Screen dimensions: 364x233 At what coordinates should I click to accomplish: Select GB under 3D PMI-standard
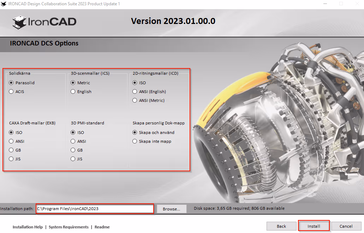tap(77, 150)
